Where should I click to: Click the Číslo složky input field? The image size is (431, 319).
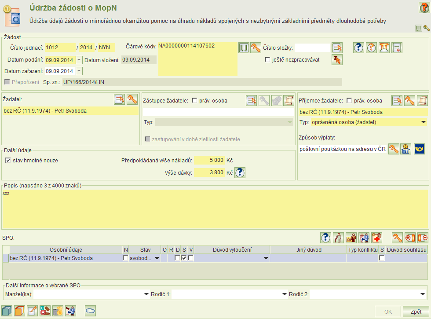point(312,48)
